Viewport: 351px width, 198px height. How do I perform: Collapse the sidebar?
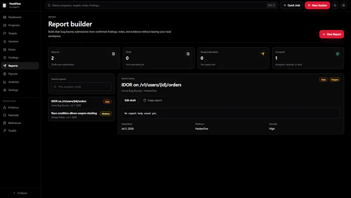(20, 193)
